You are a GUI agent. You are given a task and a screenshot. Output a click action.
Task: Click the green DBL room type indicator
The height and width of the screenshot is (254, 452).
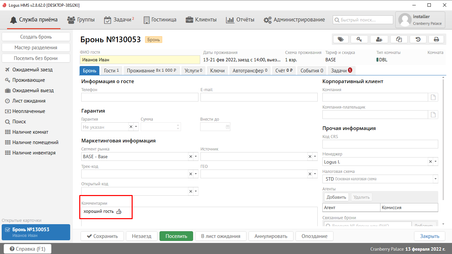(x=377, y=60)
